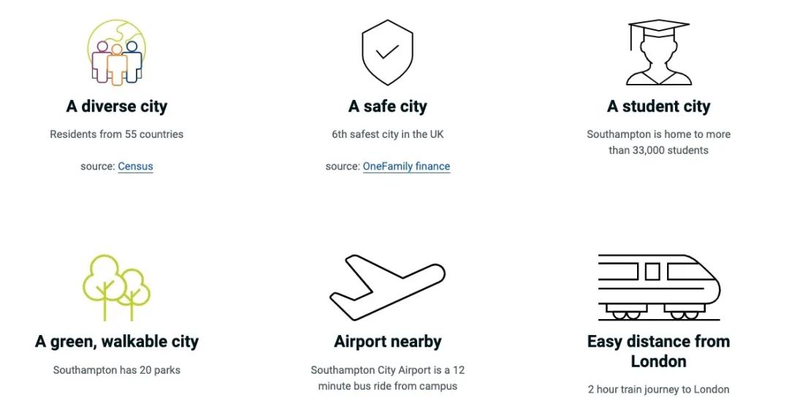789x411 pixels.
Task: Click the safe city shield checkmark icon
Action: [x=387, y=53]
